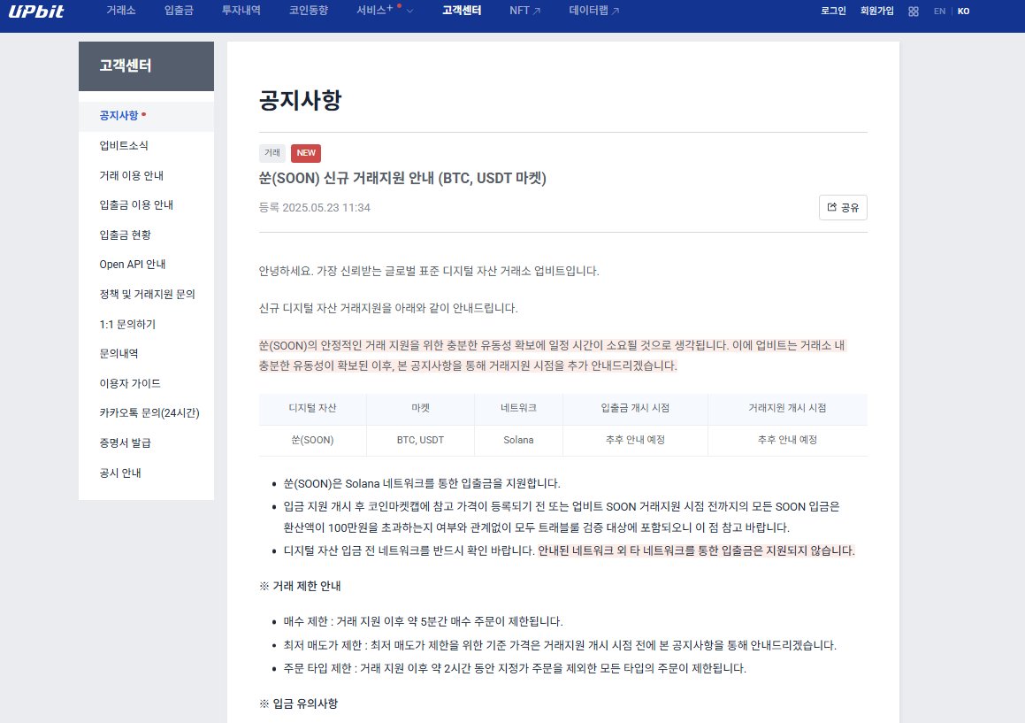Click the 거래 category tag
The width and height of the screenshot is (1025, 723).
(272, 153)
